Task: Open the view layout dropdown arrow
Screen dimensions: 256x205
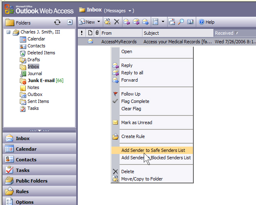Action: pyautogui.click(x=163, y=22)
